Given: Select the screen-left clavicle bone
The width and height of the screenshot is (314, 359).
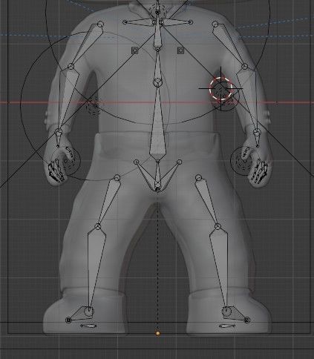Looking at the screenshot, I should [x=140, y=22].
